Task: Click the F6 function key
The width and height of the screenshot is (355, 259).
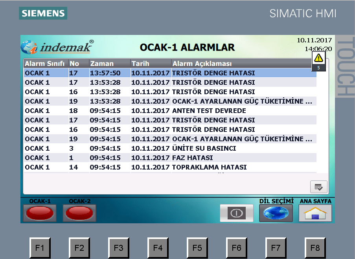Action: (236, 248)
